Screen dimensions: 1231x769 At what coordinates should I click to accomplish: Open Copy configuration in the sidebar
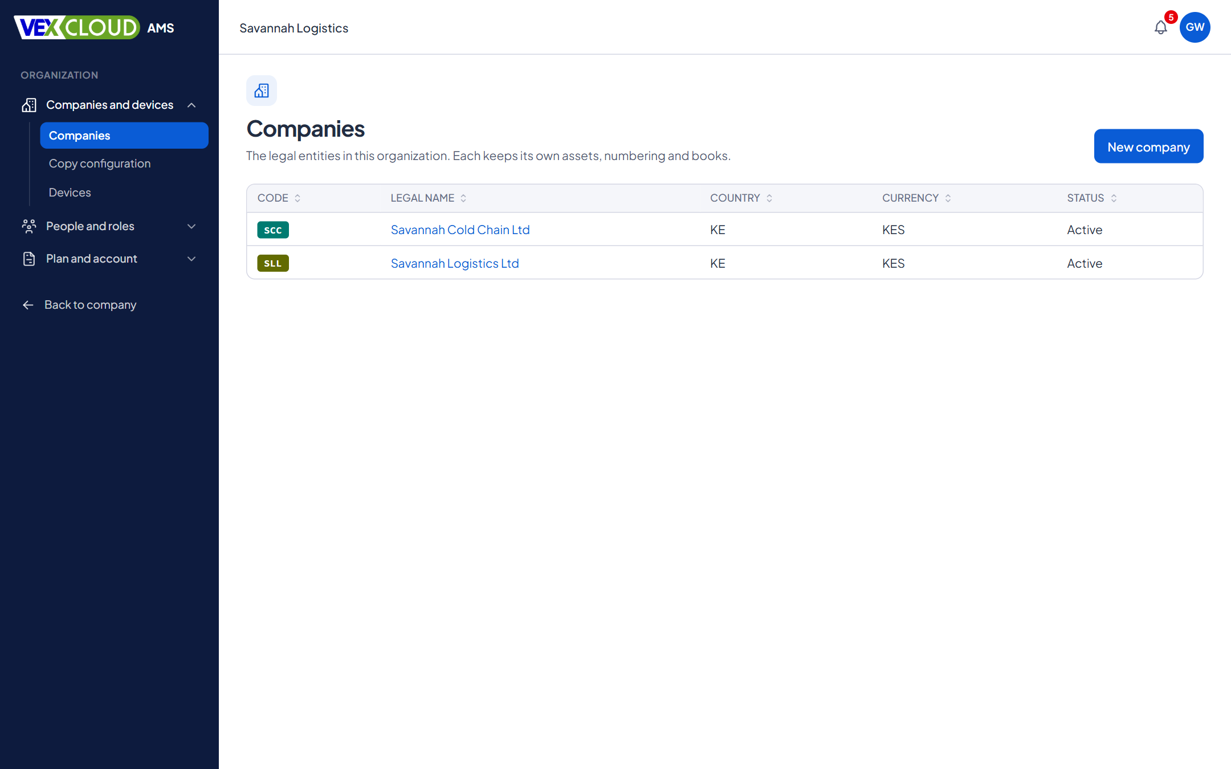100,163
